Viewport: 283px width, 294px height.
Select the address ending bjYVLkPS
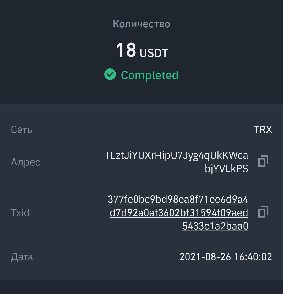click(x=226, y=169)
